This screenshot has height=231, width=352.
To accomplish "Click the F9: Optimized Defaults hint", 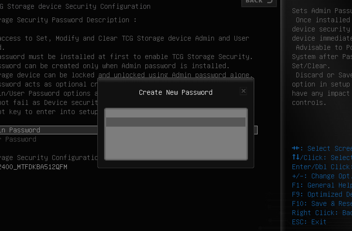I will (x=321, y=194).
